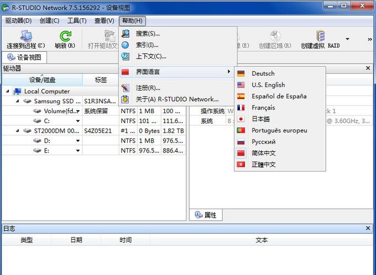The width and height of the screenshot is (376, 275).
Task: Select 上下文(C)... help entry
Action: point(177,56)
